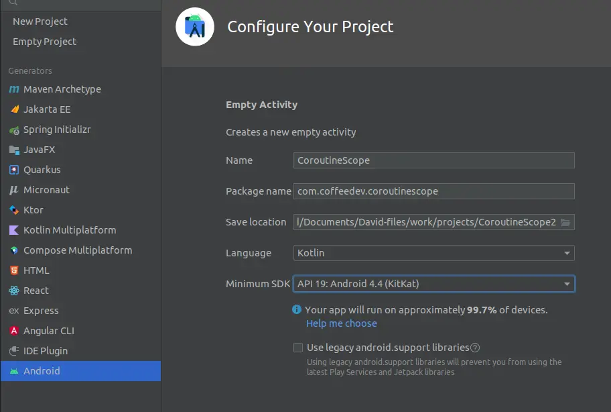Open the Language dropdown arrow
Image resolution: width=611 pixels, height=412 pixels.
pos(567,253)
